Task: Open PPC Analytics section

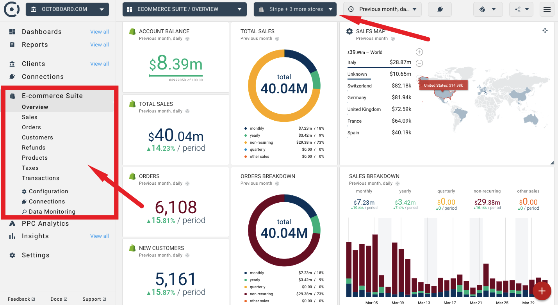Action: click(45, 223)
